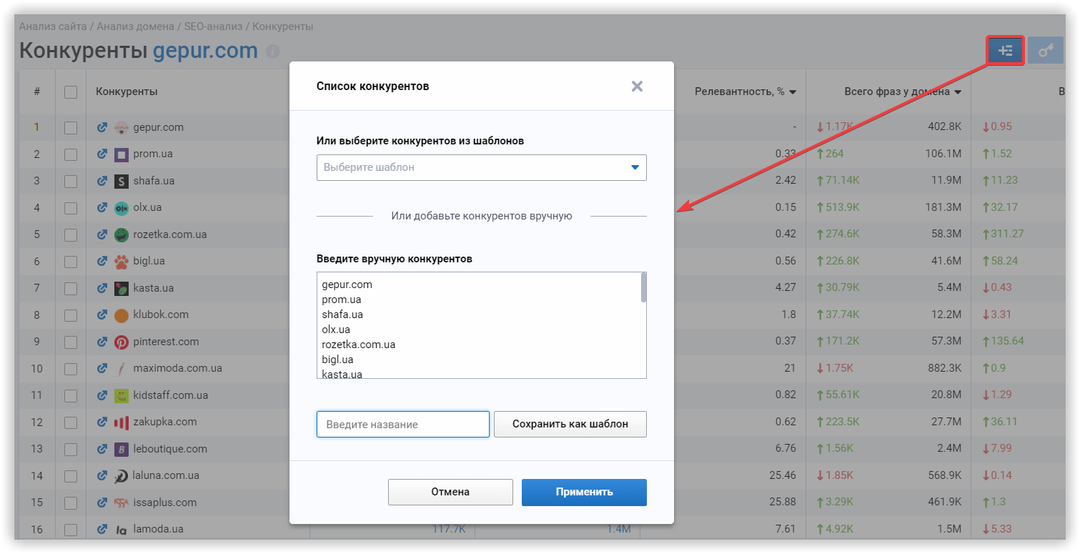Check the checkbox for olx.ua row
The width and height of the screenshot is (1080, 554).
click(x=71, y=207)
